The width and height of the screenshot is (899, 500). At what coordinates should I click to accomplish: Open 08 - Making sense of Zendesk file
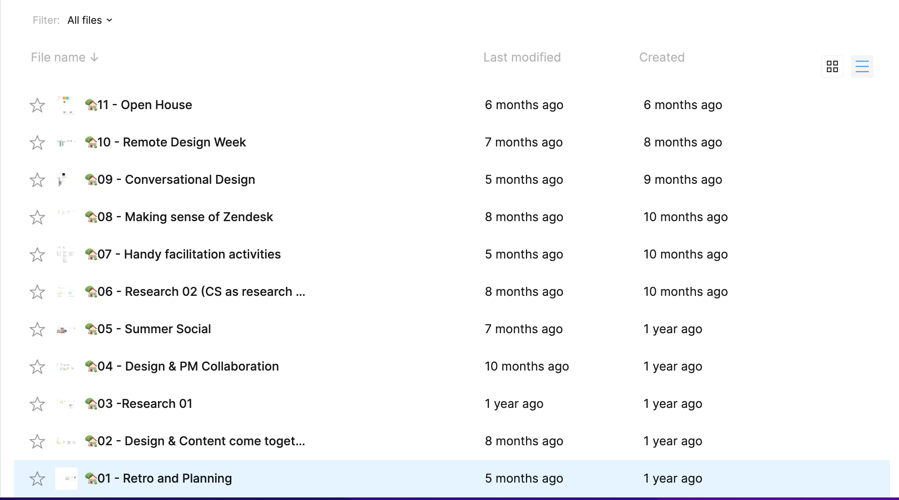click(x=199, y=217)
